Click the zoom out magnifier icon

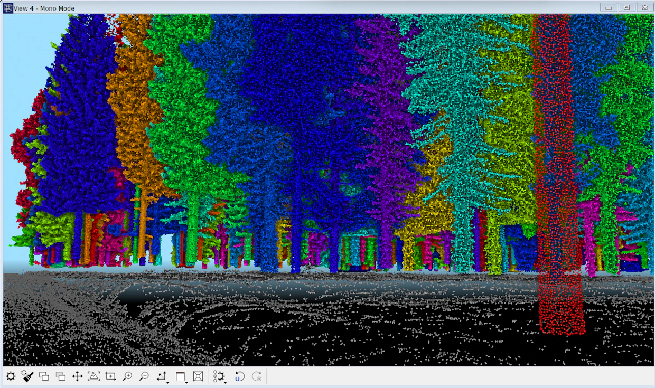144,376
